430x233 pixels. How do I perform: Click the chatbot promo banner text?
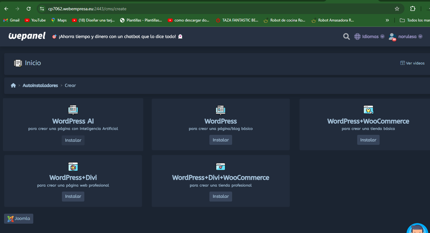118,36
